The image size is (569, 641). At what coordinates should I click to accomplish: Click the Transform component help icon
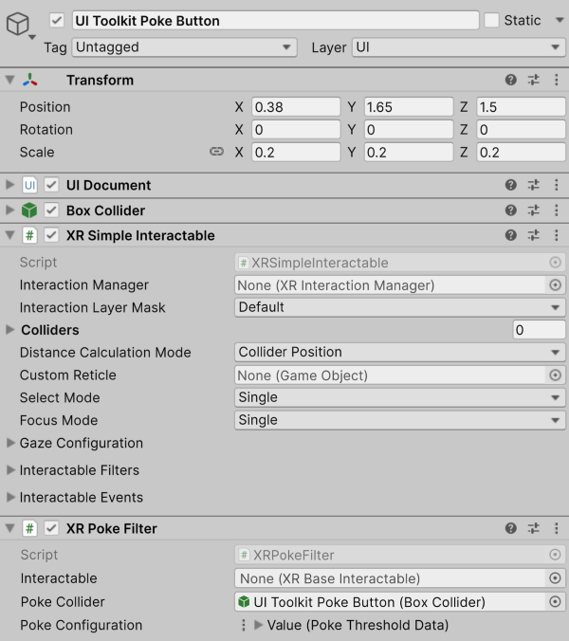coord(511,81)
